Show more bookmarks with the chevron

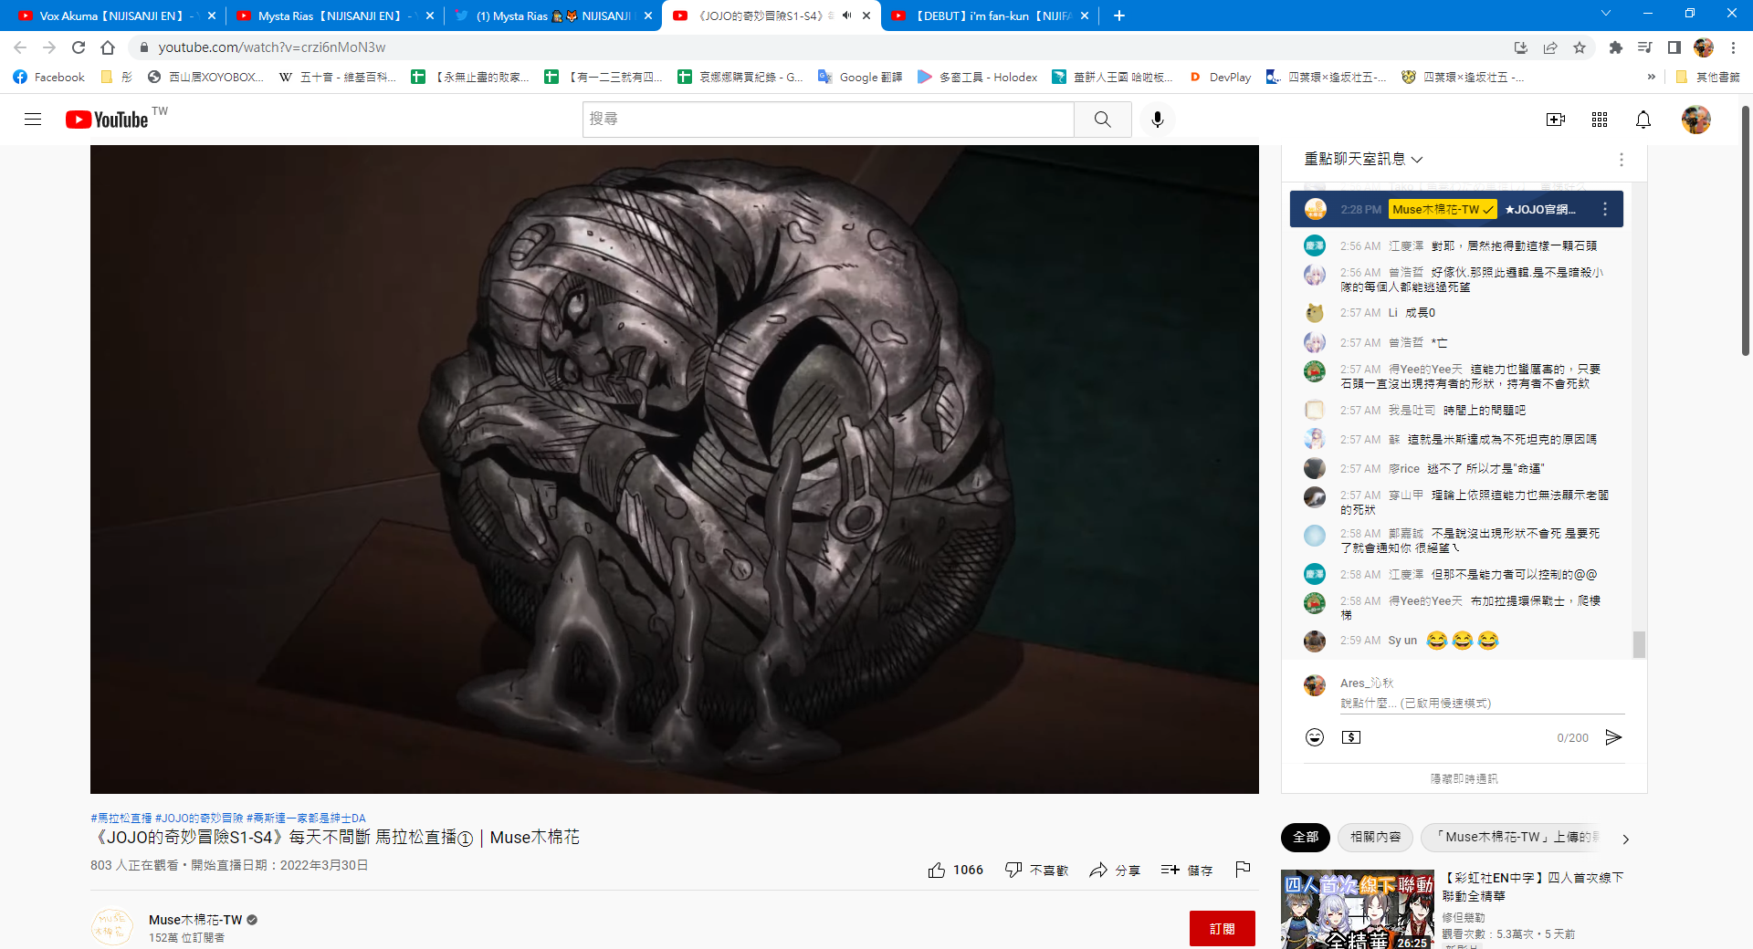(x=1651, y=77)
